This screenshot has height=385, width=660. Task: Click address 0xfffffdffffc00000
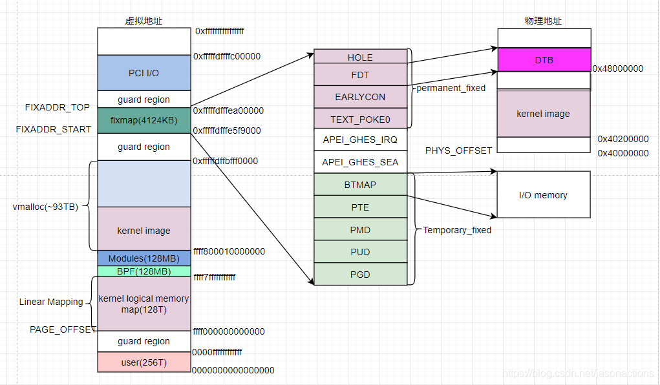227,56
